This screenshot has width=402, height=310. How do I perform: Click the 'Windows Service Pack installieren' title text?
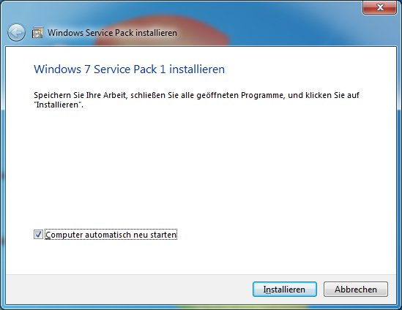(112, 33)
